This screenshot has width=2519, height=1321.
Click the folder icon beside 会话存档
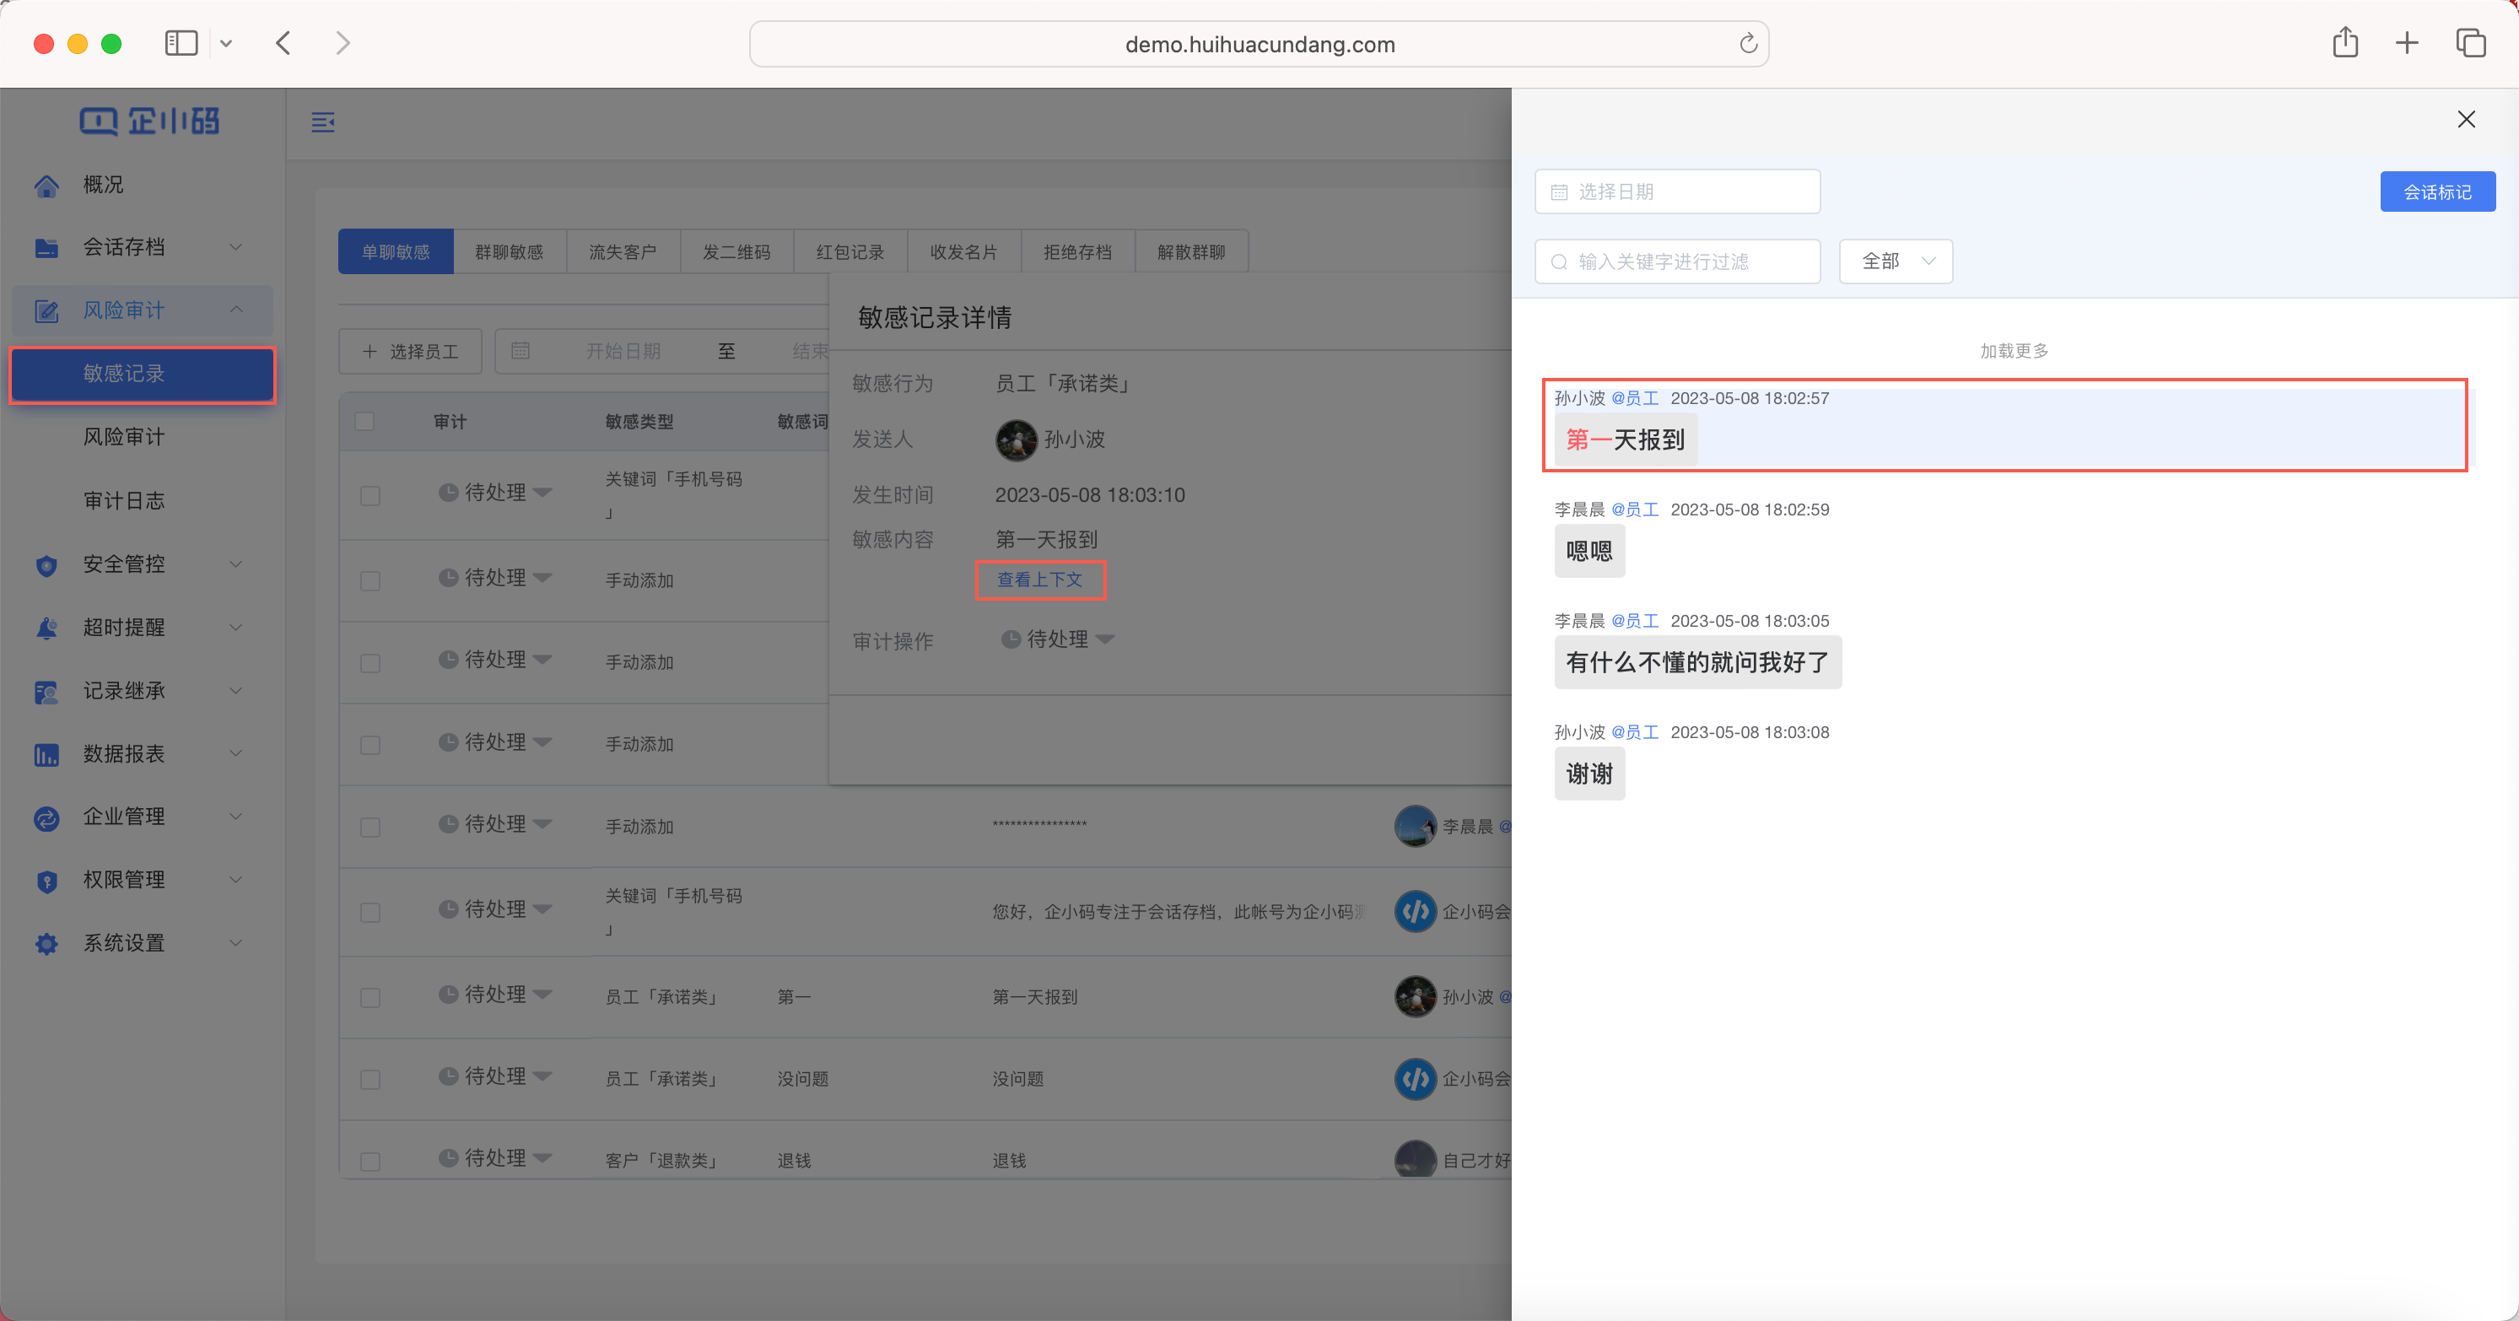pos(46,247)
